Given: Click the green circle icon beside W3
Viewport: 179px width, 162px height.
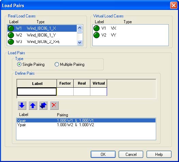Looking at the screenshot, I should pyautogui.click(x=11, y=42).
